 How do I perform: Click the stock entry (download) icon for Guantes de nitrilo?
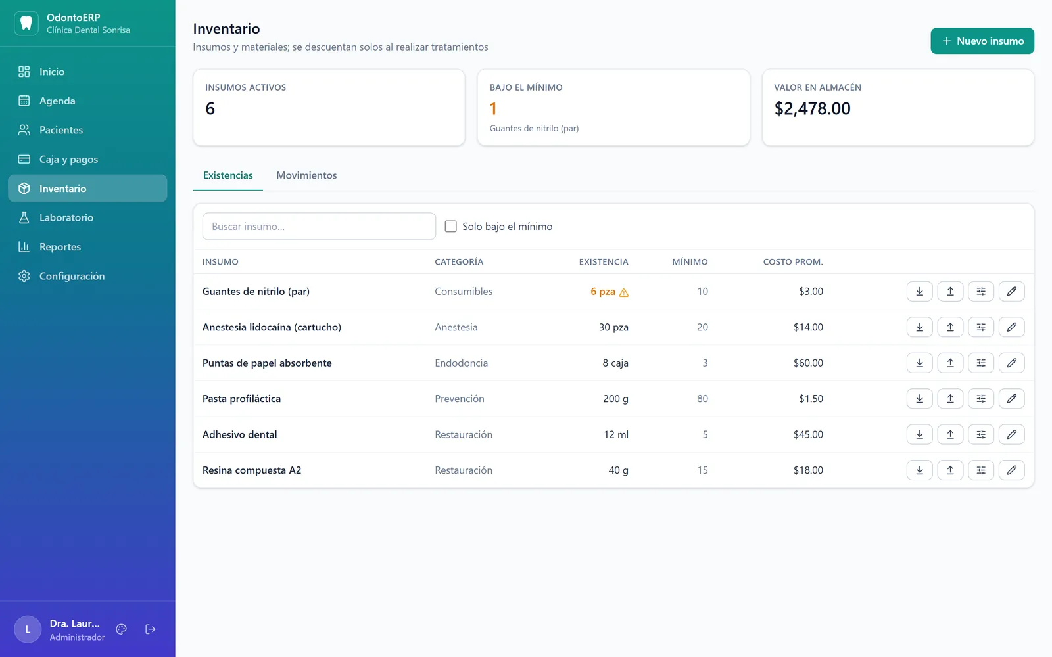tap(919, 291)
